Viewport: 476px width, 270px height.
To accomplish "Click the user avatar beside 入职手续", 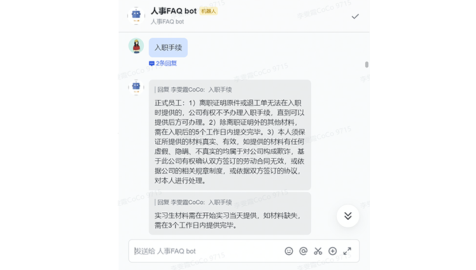I will 136,46.
